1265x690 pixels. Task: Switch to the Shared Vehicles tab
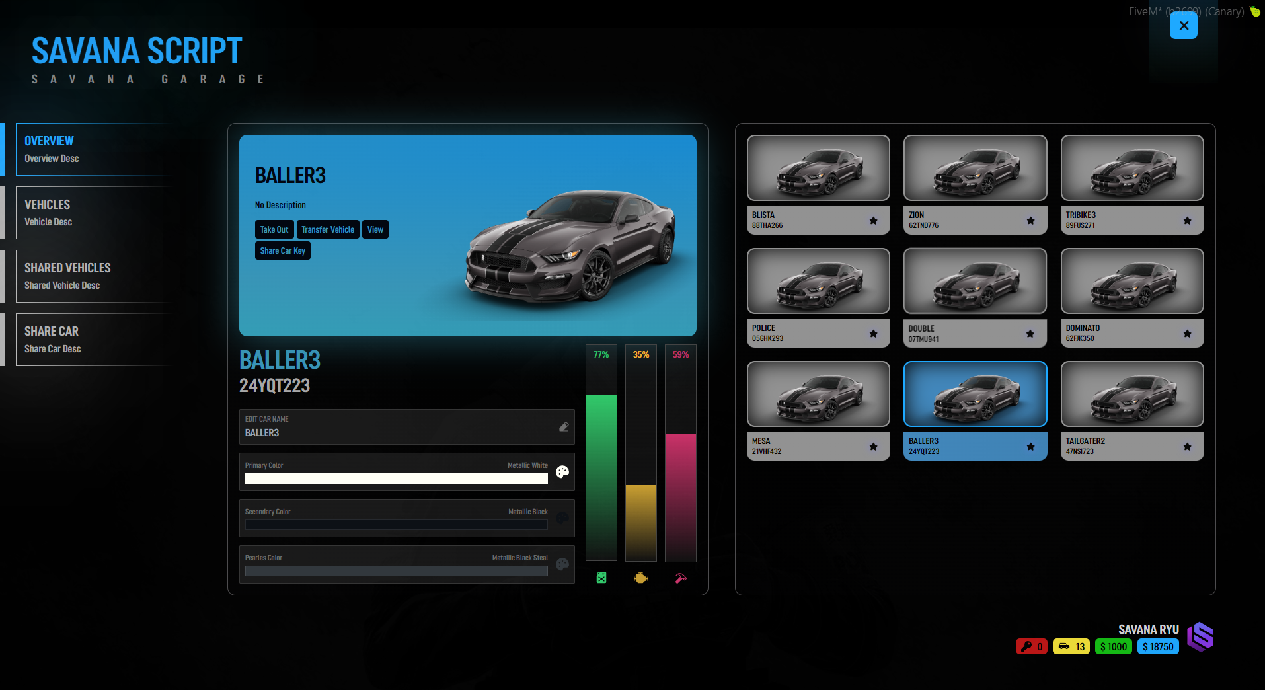tap(93, 276)
